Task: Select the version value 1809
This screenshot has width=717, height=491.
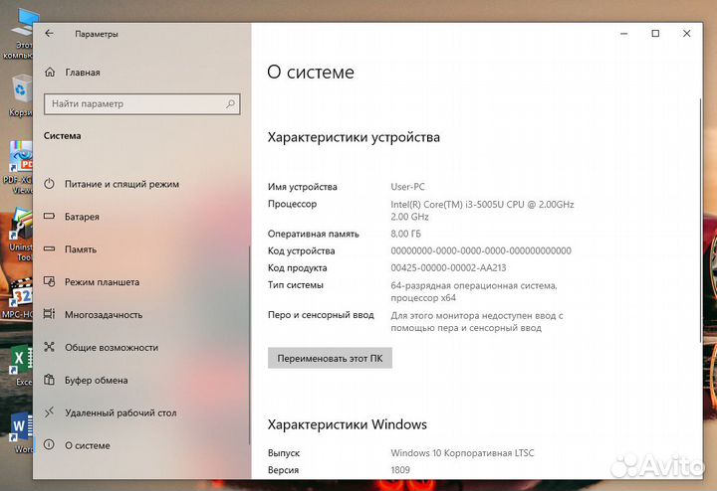Action: [x=400, y=470]
